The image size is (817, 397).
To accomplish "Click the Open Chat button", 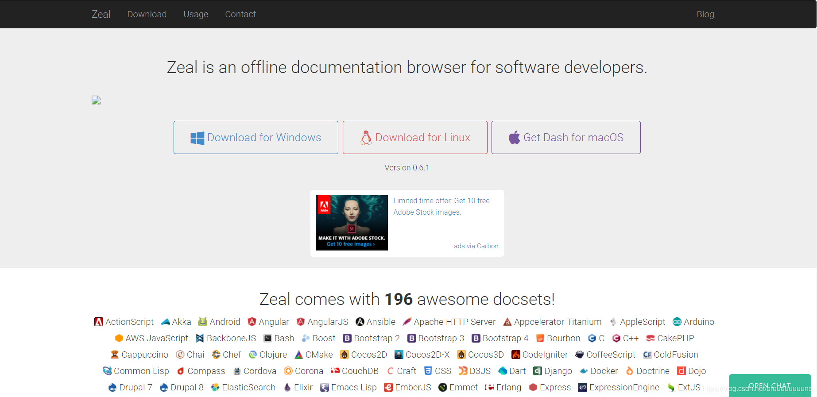I will coord(770,385).
